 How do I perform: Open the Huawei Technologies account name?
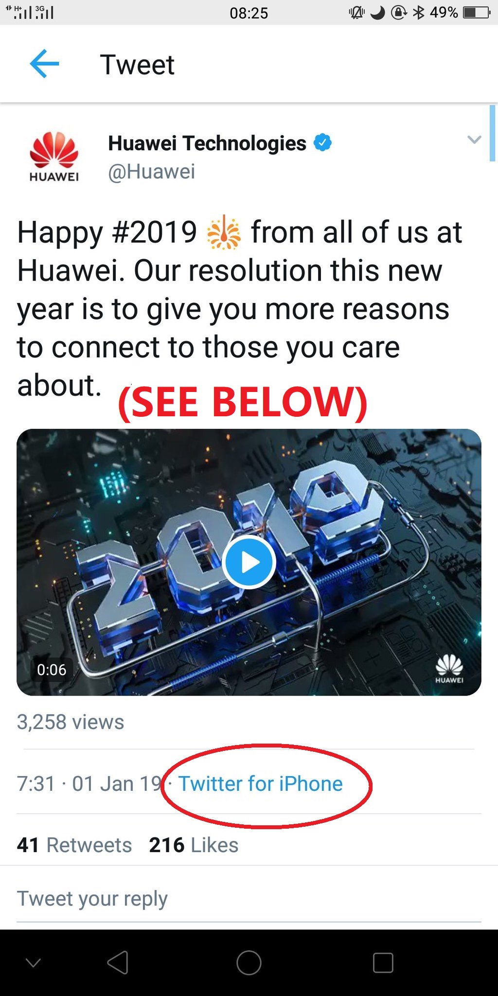click(x=207, y=143)
